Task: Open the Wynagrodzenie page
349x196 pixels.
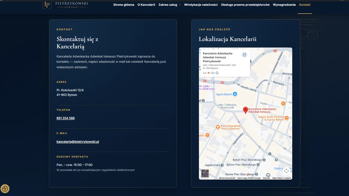Action: click(x=284, y=5)
